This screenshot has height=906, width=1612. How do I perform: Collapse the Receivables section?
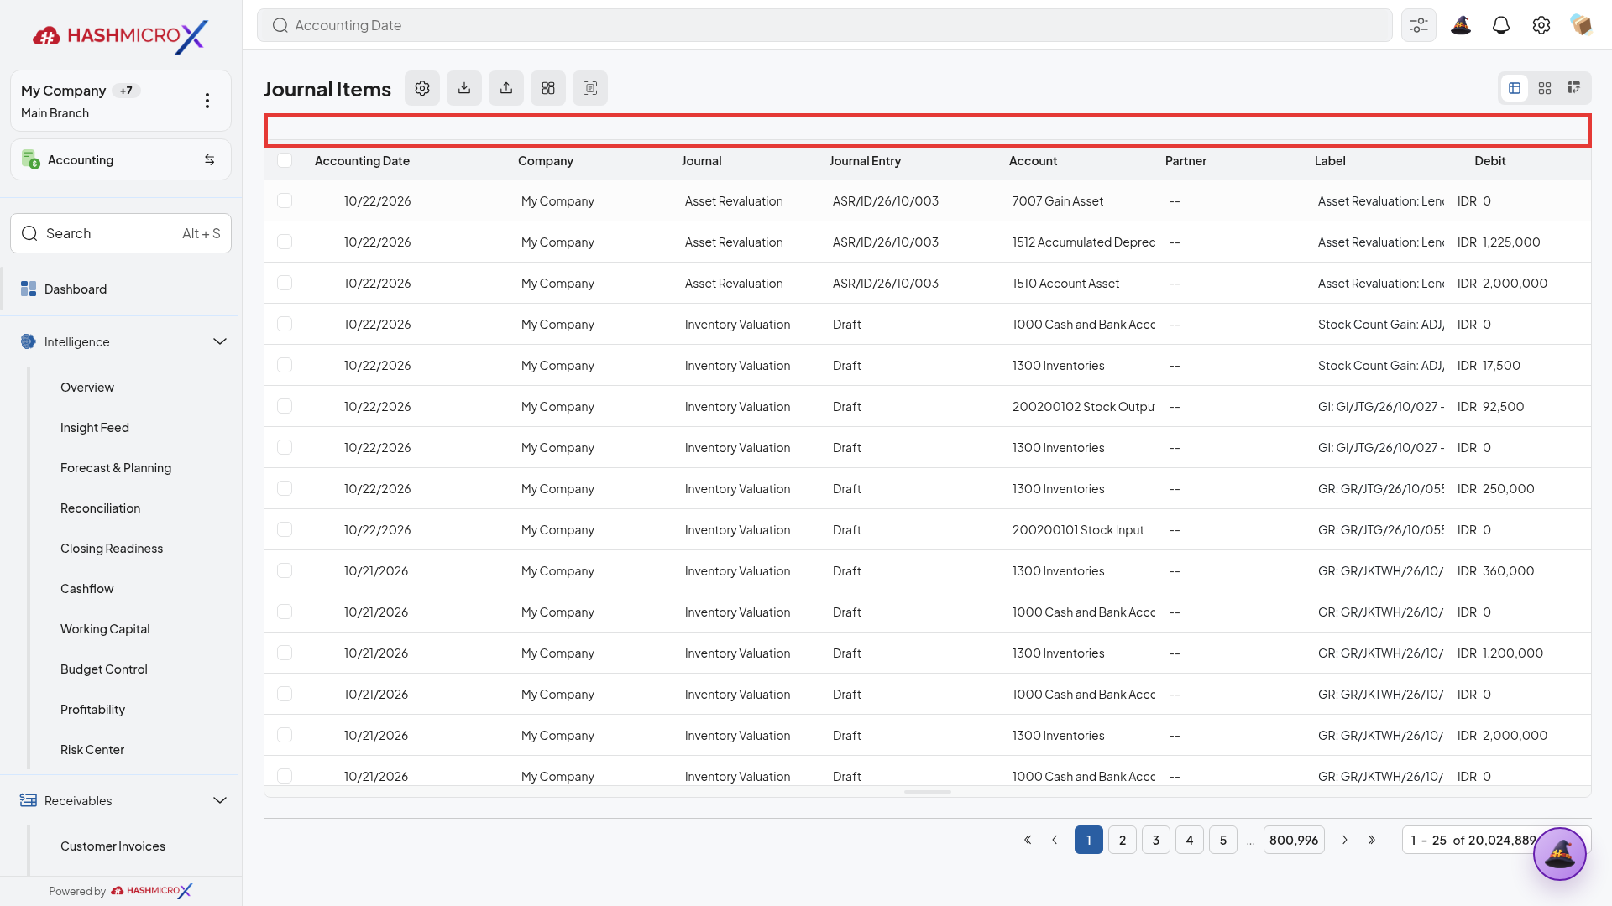coord(220,800)
